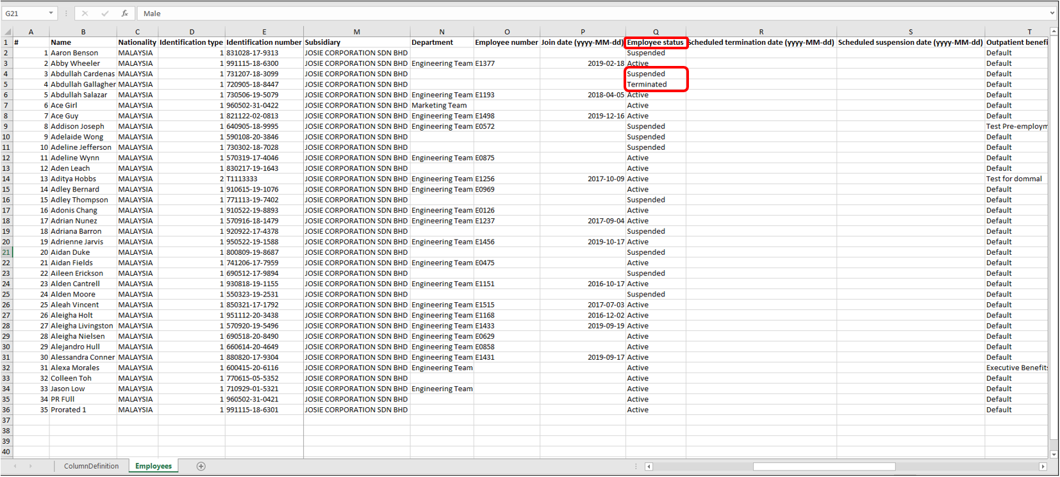Select the Employee status header cell
The height and width of the screenshot is (477, 1060).
655,42
